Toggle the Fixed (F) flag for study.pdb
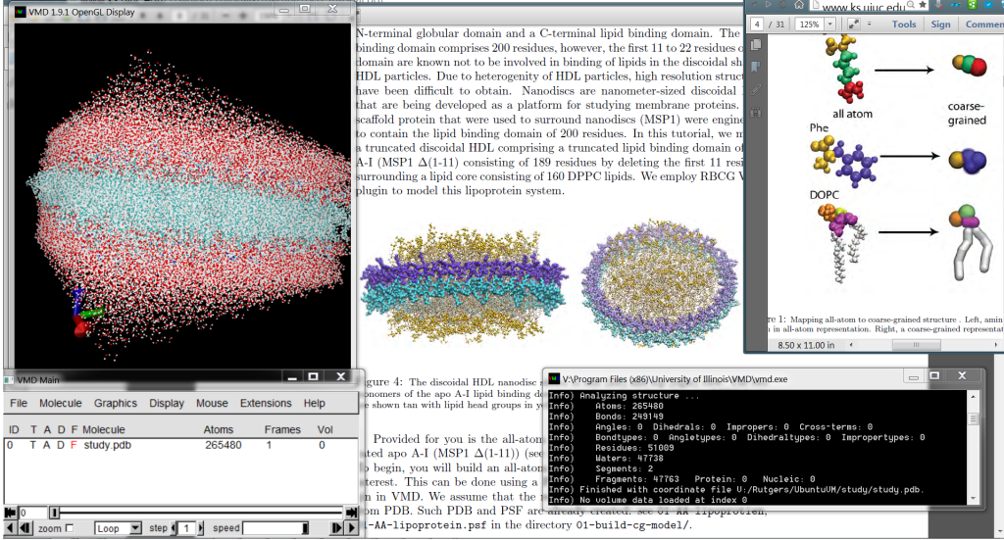Screen dimensions: 1004x540 (73, 445)
